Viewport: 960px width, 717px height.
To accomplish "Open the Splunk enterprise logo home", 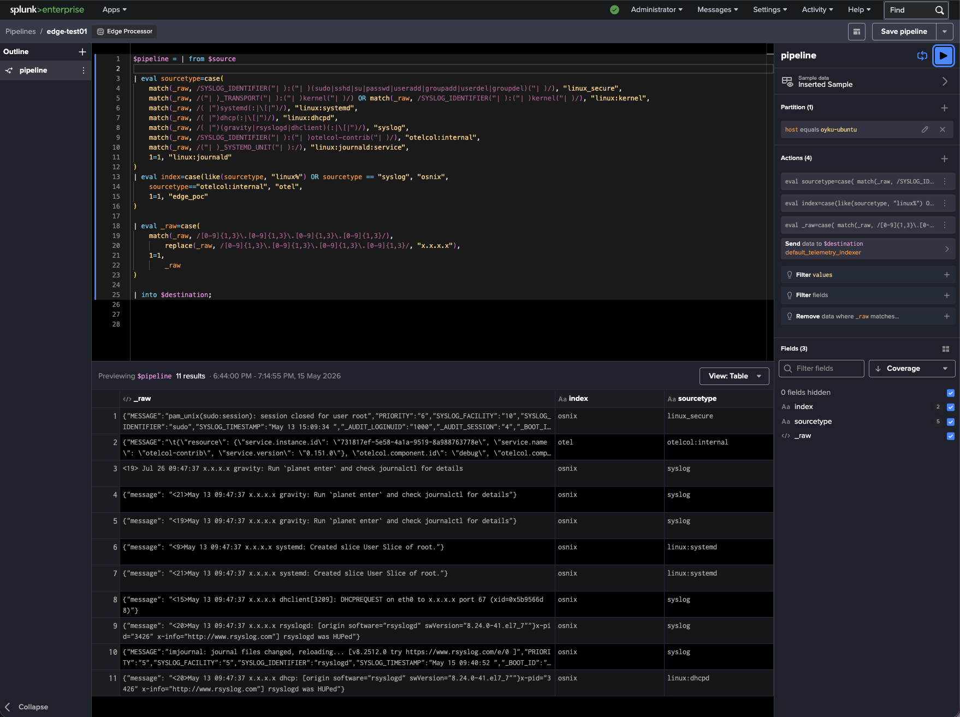I will 47,10.
